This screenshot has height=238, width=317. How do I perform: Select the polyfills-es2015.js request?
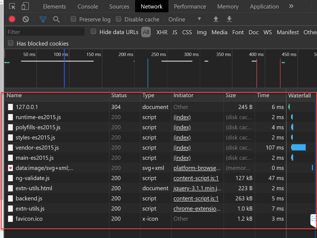pyautogui.click(x=160, y=127)
